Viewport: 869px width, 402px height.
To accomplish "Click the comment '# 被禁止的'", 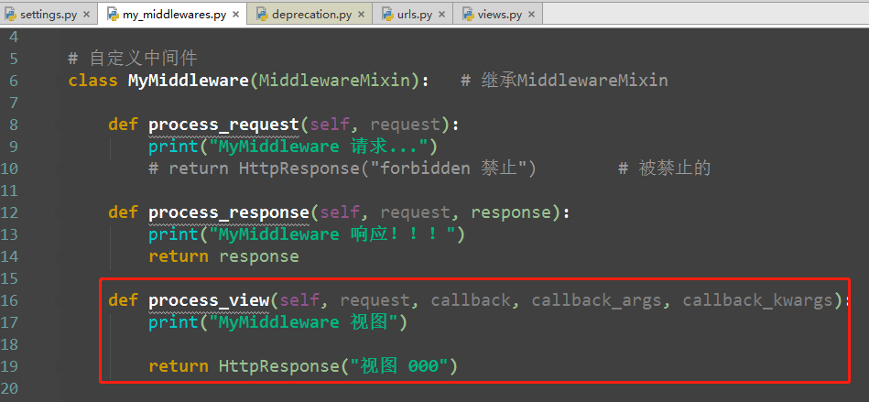I will 665,168.
